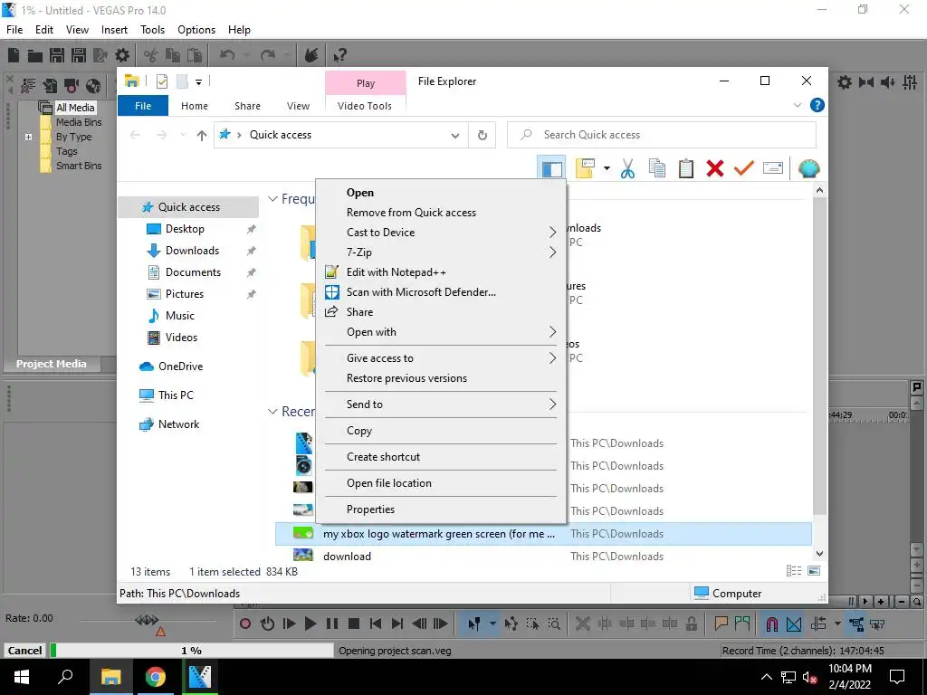
Task: Click the shell globe icon in File Explorer
Action: [808, 169]
